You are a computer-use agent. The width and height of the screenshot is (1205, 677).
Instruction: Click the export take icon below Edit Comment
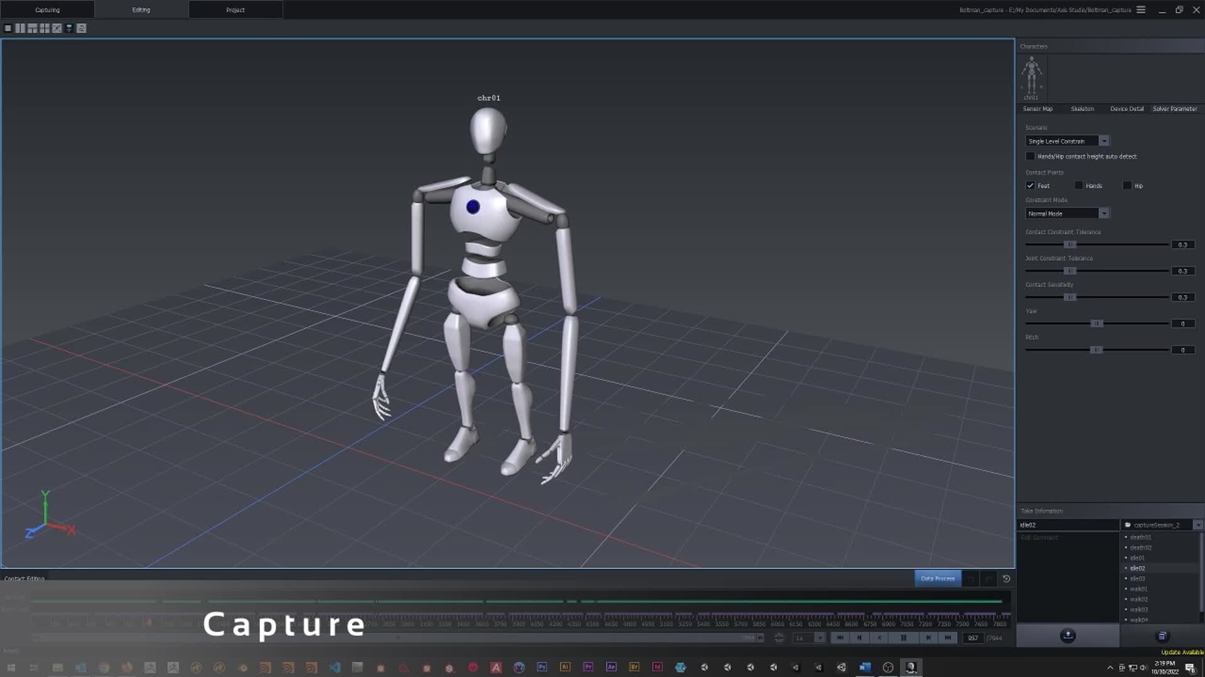pyautogui.click(x=1068, y=636)
